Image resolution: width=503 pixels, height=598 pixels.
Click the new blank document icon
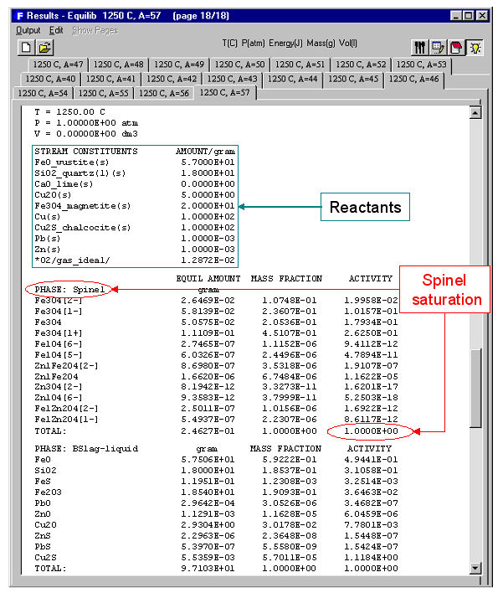click(x=25, y=48)
